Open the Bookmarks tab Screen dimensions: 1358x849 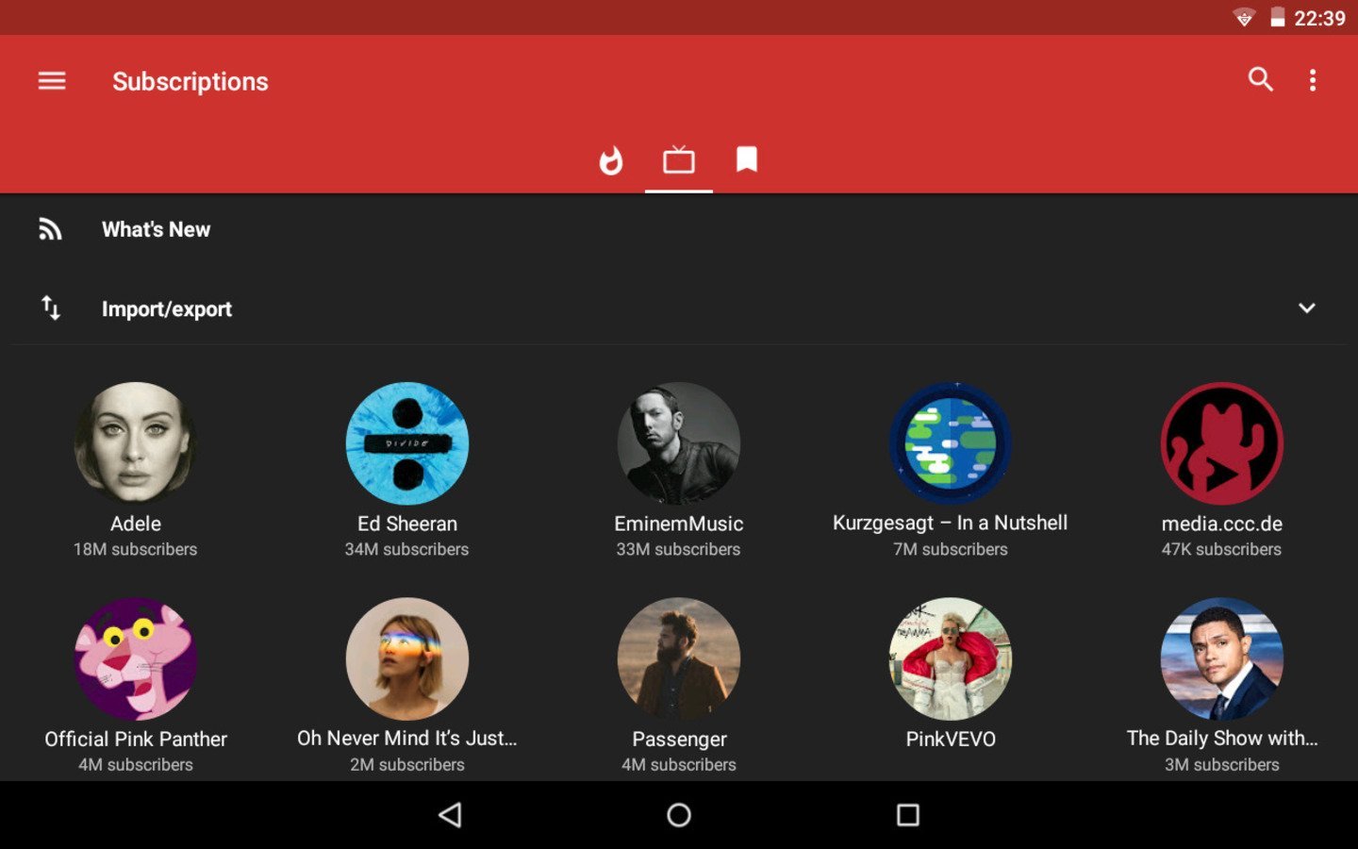click(x=747, y=159)
